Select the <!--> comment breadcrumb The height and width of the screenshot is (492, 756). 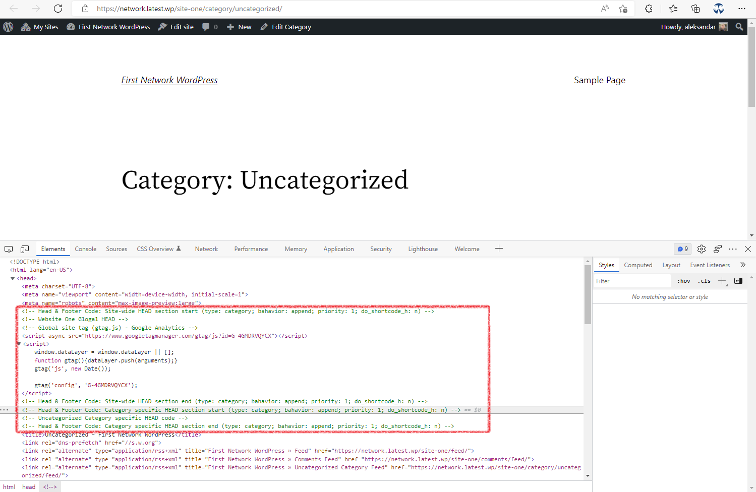(50, 487)
